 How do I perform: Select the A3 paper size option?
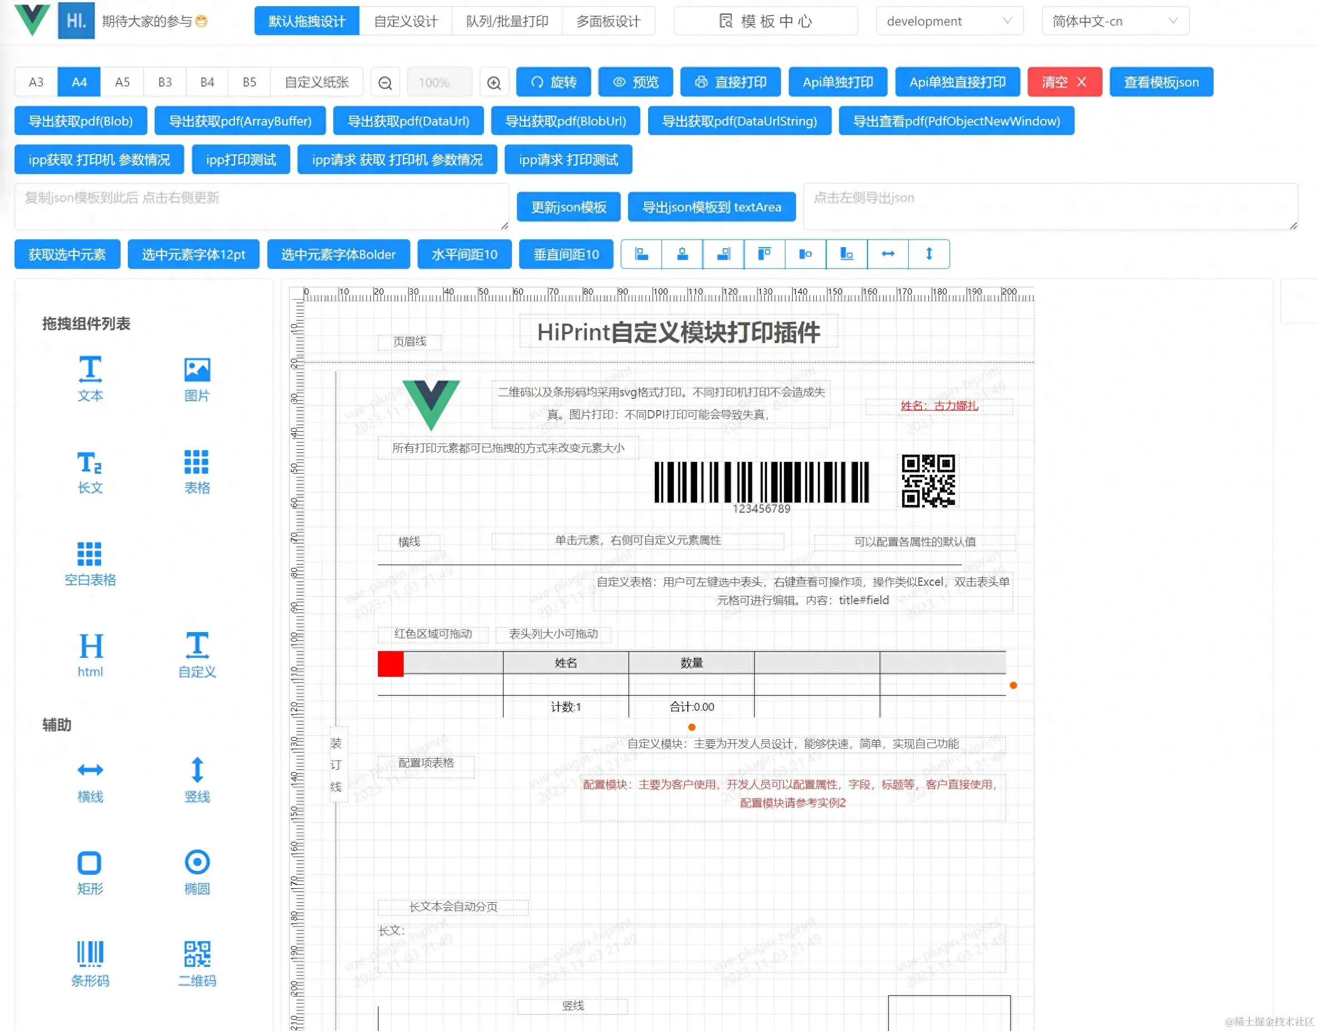(x=36, y=82)
